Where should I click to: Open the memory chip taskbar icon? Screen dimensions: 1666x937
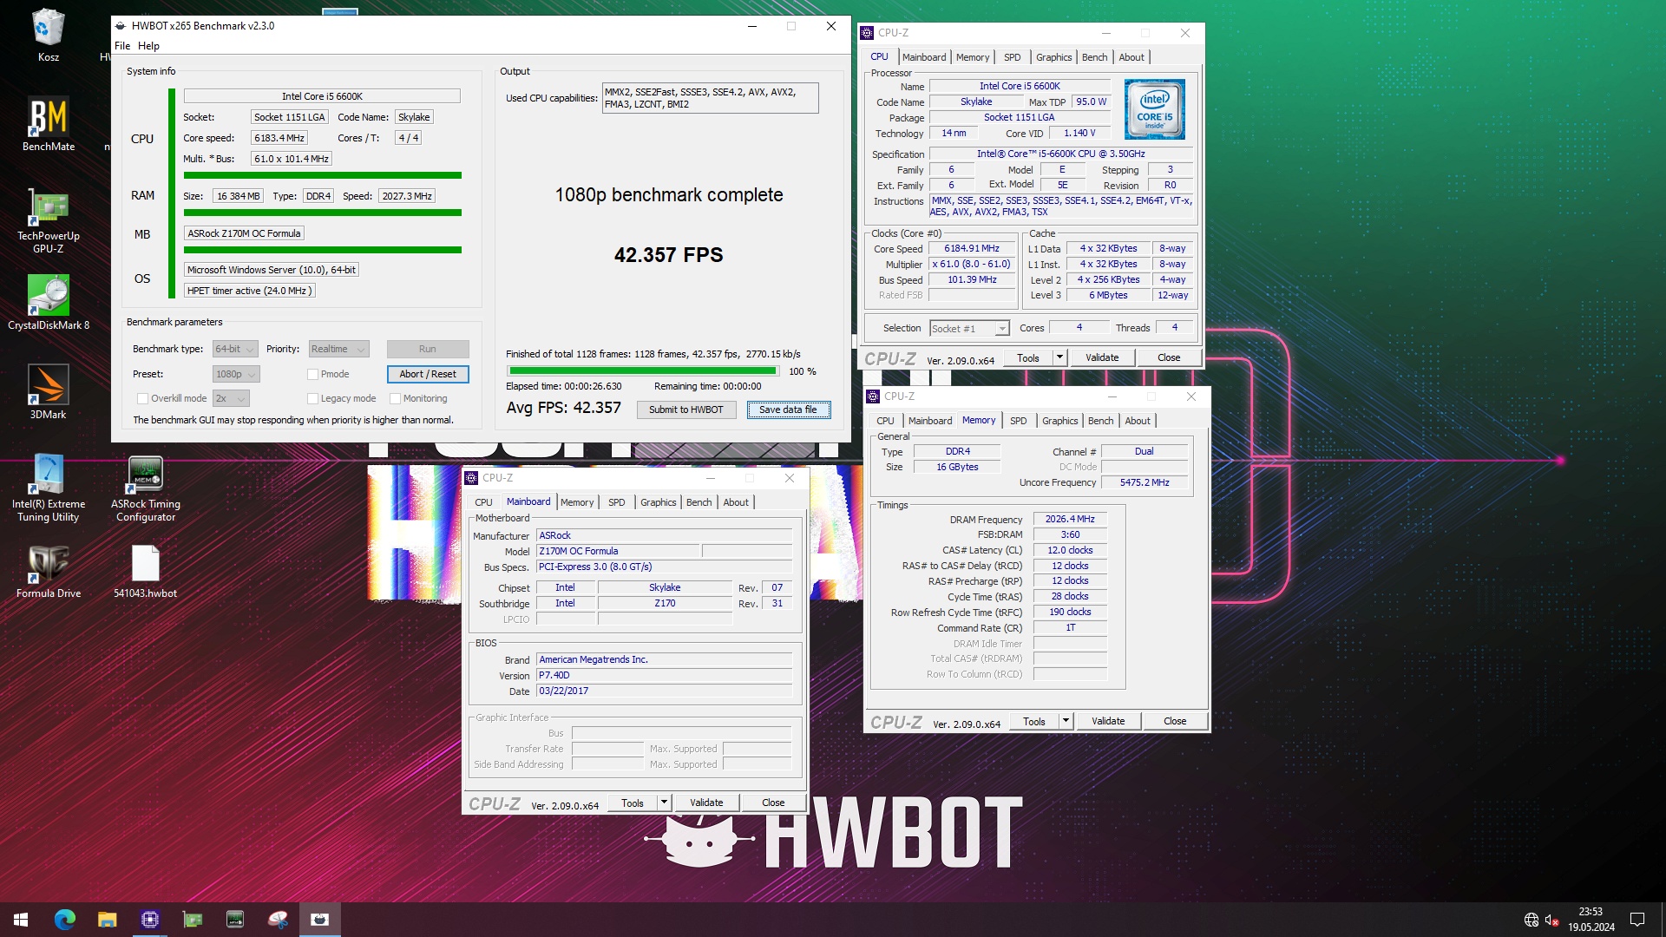[234, 920]
